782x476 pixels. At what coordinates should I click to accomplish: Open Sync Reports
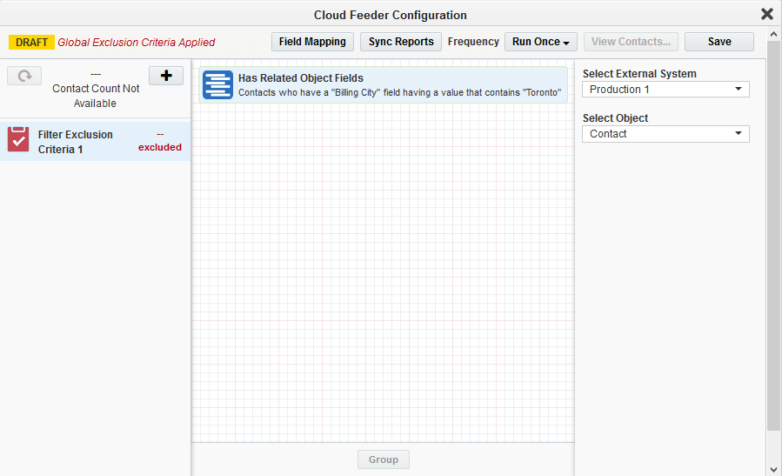[401, 42]
